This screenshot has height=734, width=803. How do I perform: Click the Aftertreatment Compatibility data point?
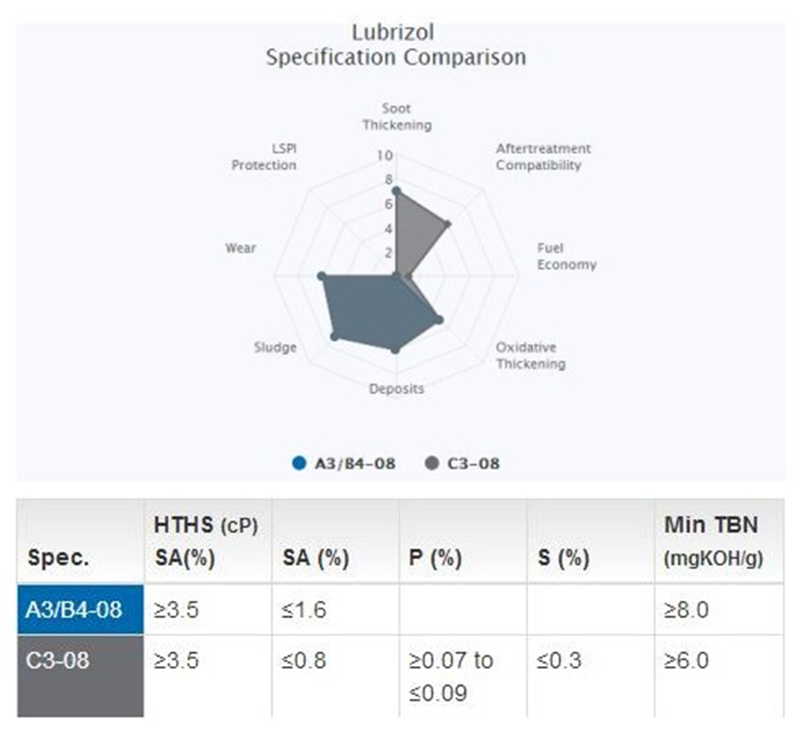click(448, 224)
